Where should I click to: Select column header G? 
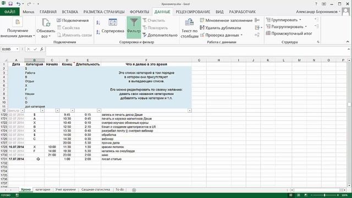pos(199,60)
